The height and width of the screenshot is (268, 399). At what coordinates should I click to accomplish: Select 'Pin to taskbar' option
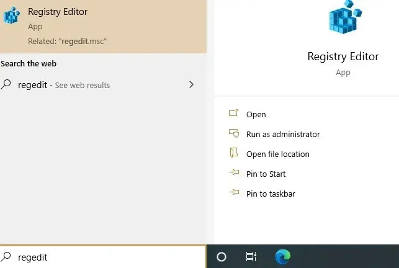click(x=271, y=194)
